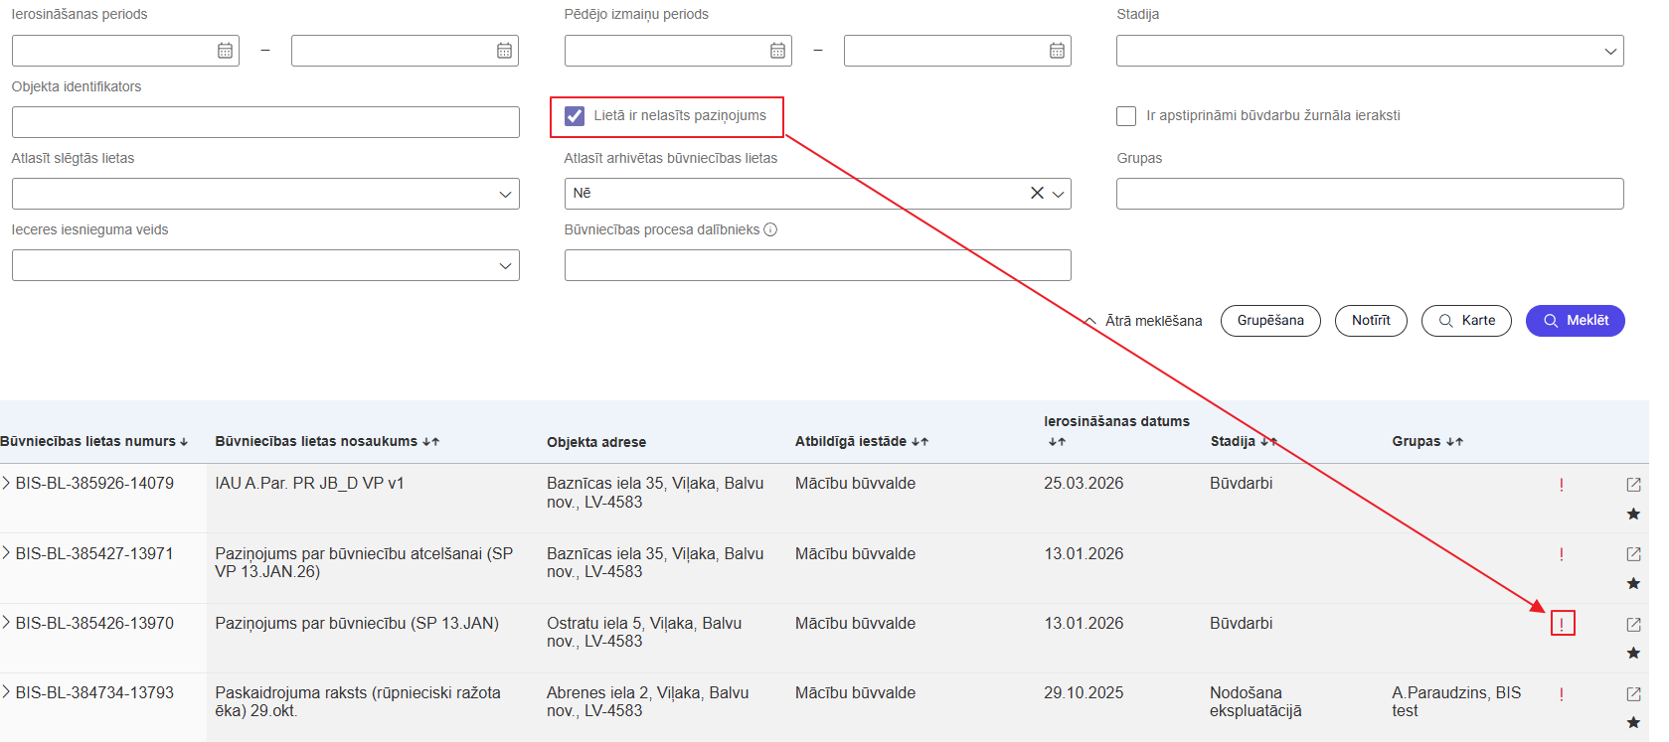Open case BIS-BL-385427-13971 in new window
Screen dimensions: 1670x742
point(1633,554)
